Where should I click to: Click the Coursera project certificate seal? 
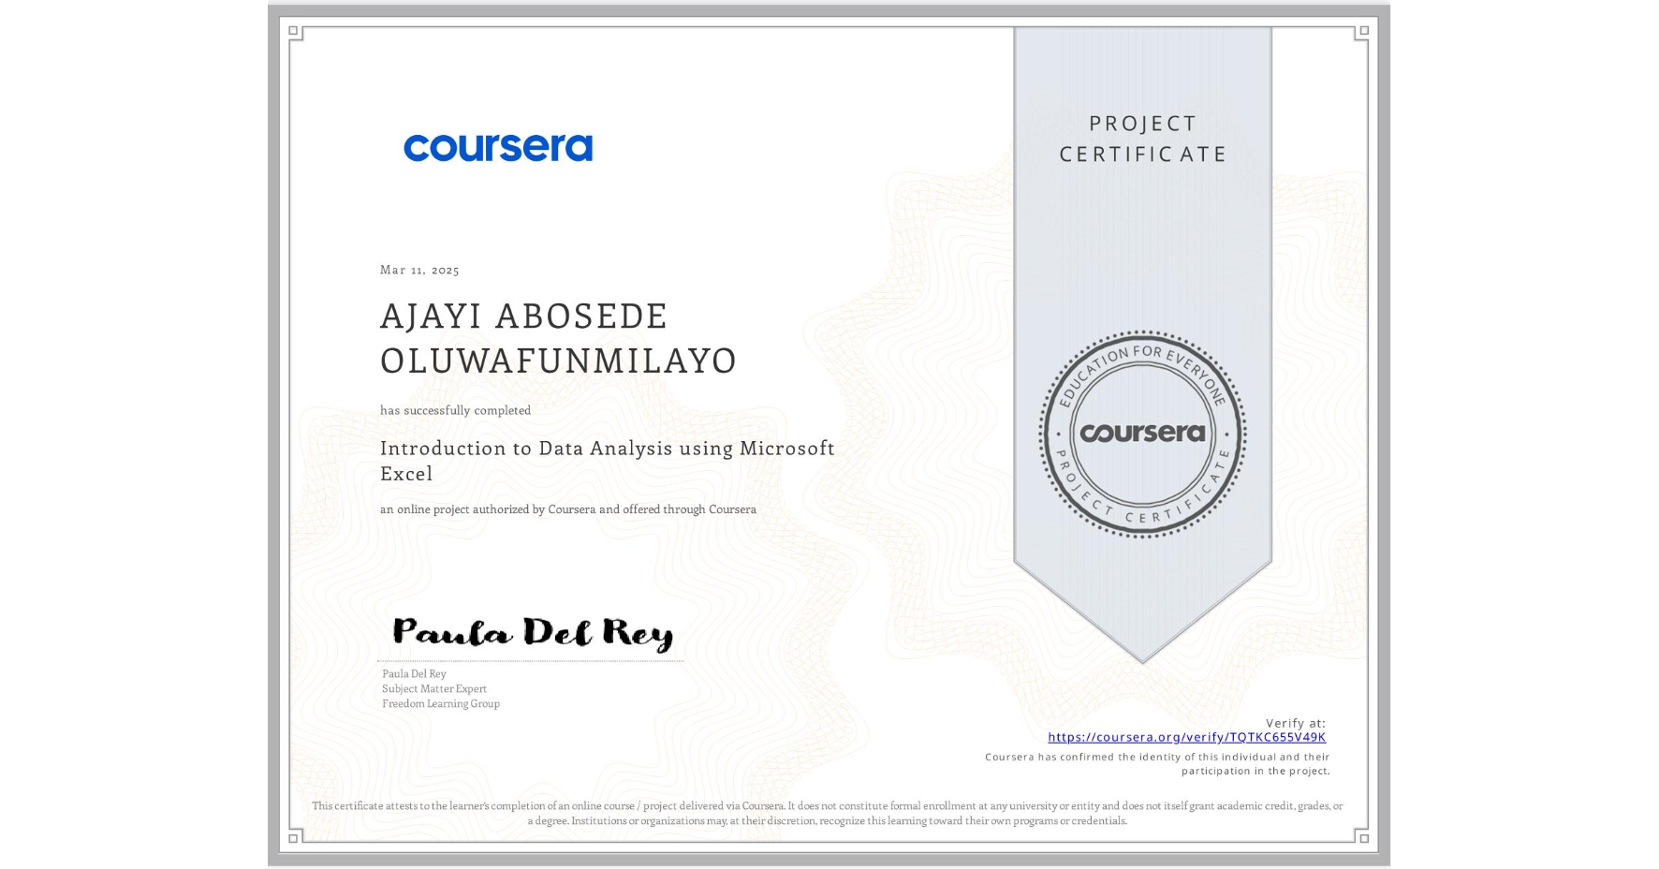pyautogui.click(x=1142, y=434)
